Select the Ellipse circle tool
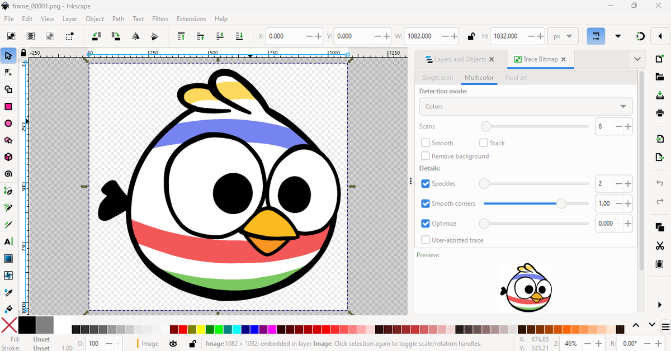671x351 pixels. pos(8,124)
